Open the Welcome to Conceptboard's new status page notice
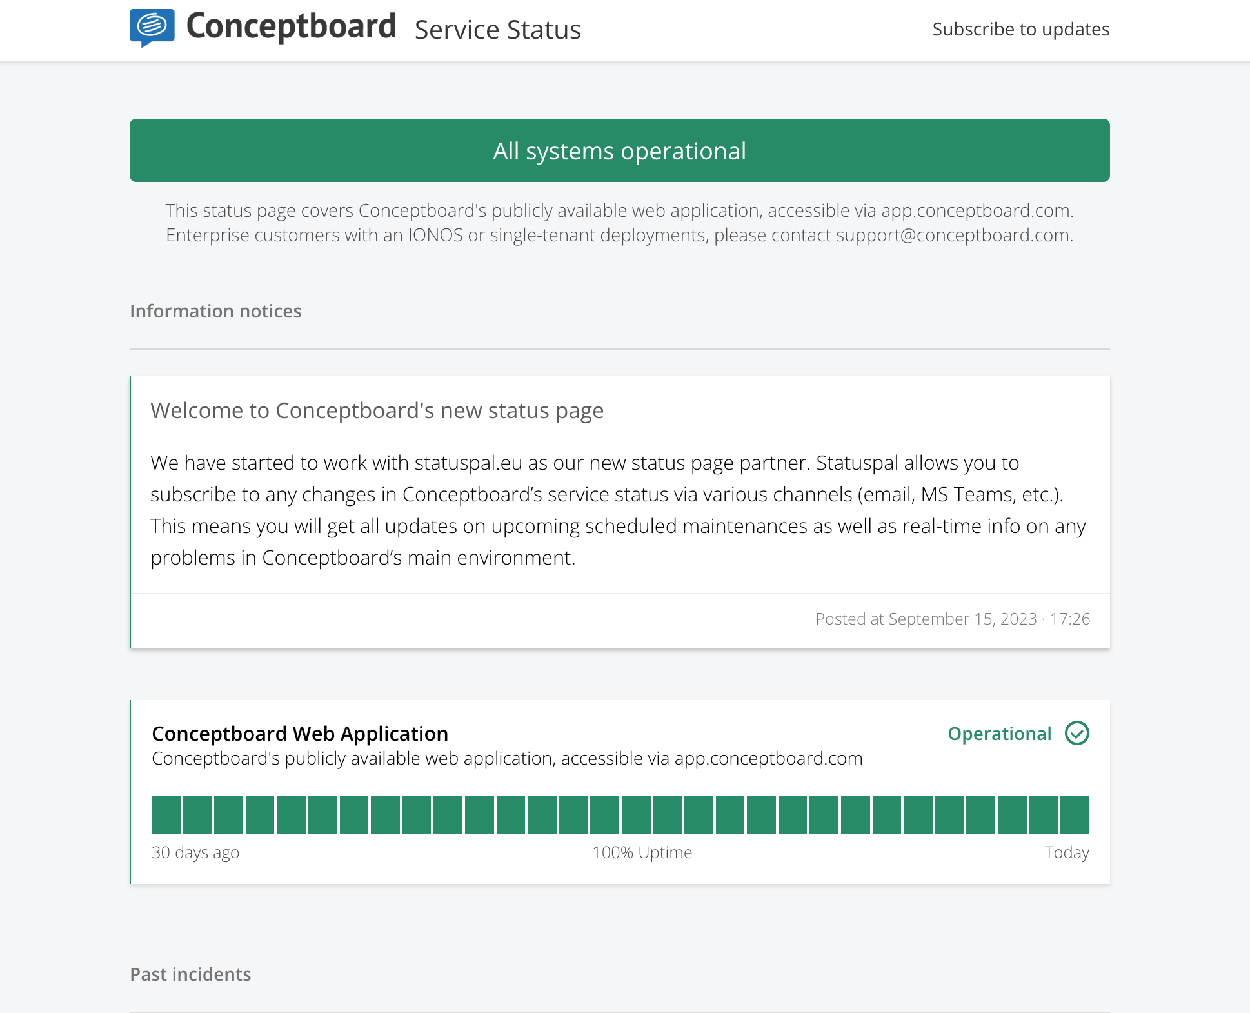This screenshot has height=1013, width=1250. [377, 410]
